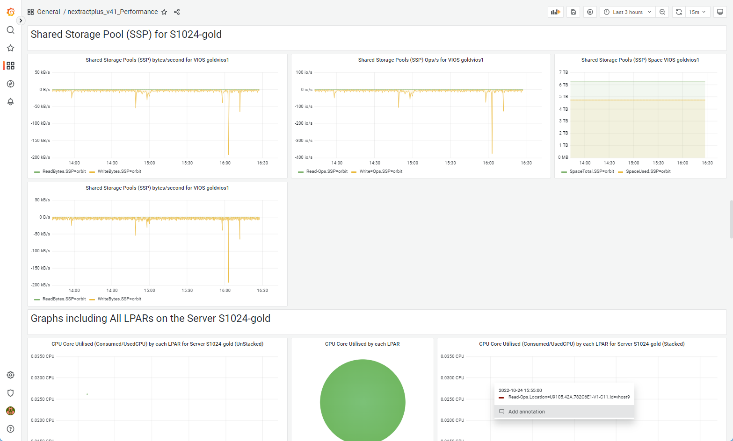Open Configuration gear in sidebar
The image size is (733, 441).
10,375
